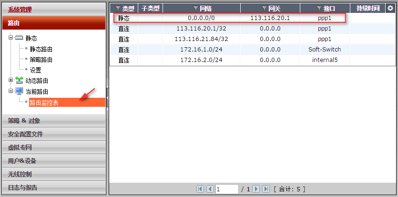This screenshot has width=398, height=197.
Task: Click the filter icon on 网关 column
Action: (x=265, y=9)
